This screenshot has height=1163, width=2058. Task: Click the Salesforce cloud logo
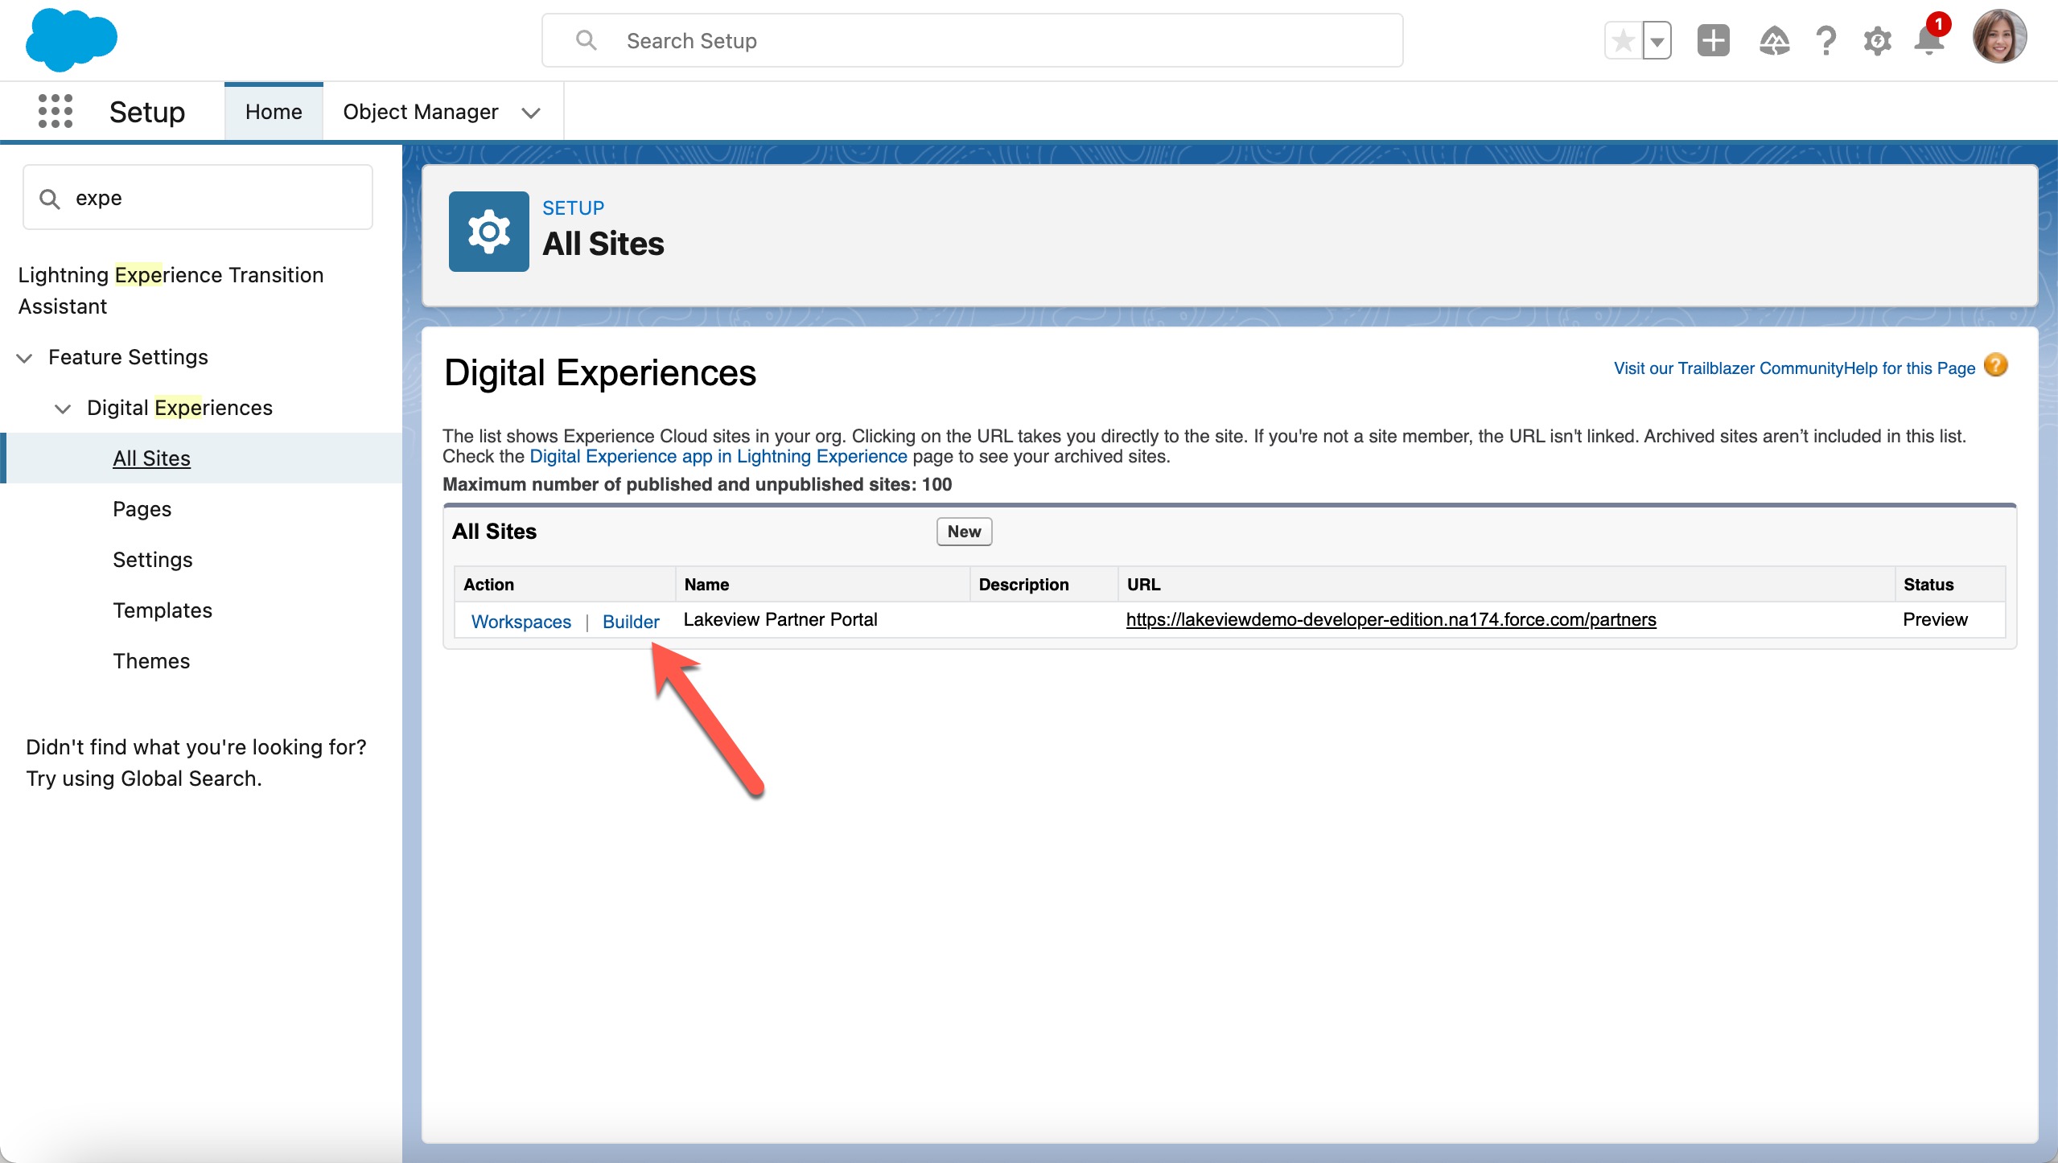pos(72,39)
